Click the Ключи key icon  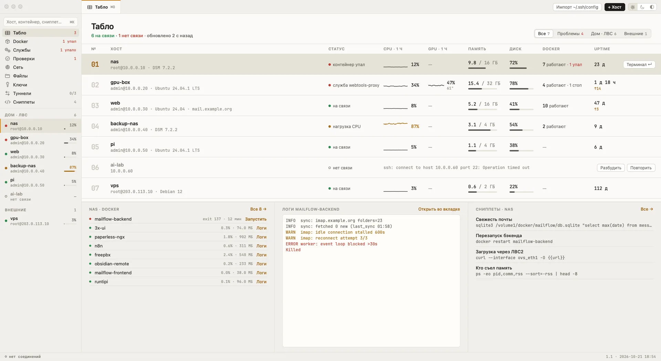(x=8, y=85)
